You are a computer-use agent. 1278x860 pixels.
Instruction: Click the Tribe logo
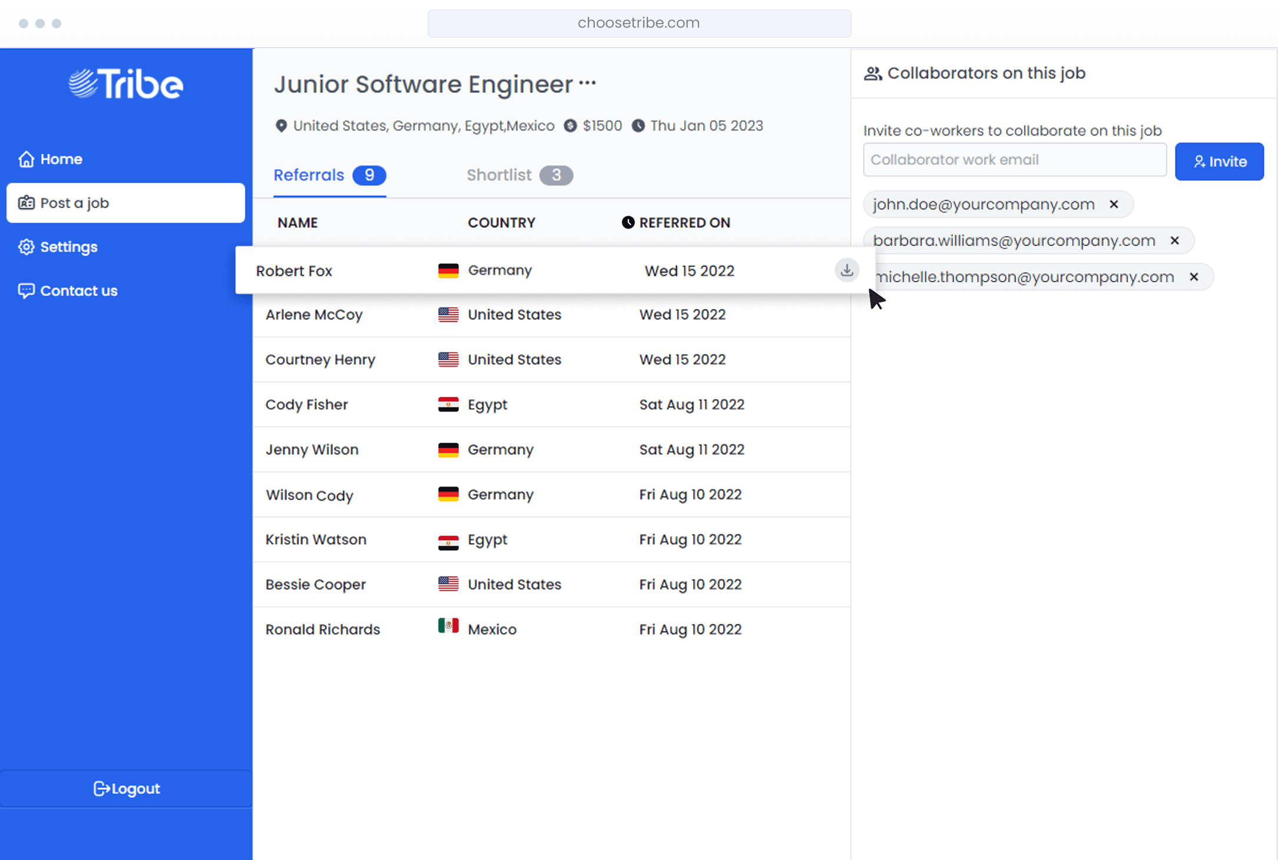pos(126,84)
